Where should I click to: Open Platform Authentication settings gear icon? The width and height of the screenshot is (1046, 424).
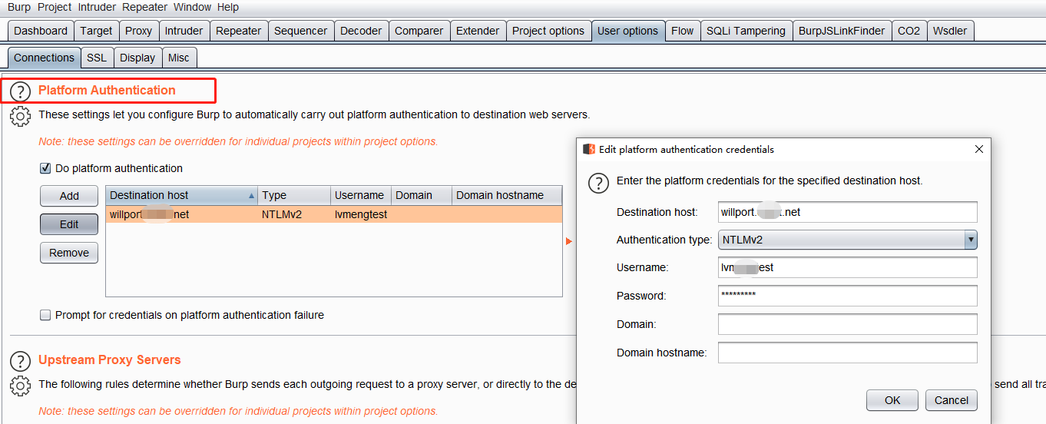click(x=19, y=117)
